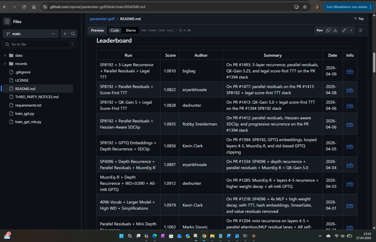The height and width of the screenshot is (242, 376).
Task: Open the Raw file view
Action: click(319, 30)
